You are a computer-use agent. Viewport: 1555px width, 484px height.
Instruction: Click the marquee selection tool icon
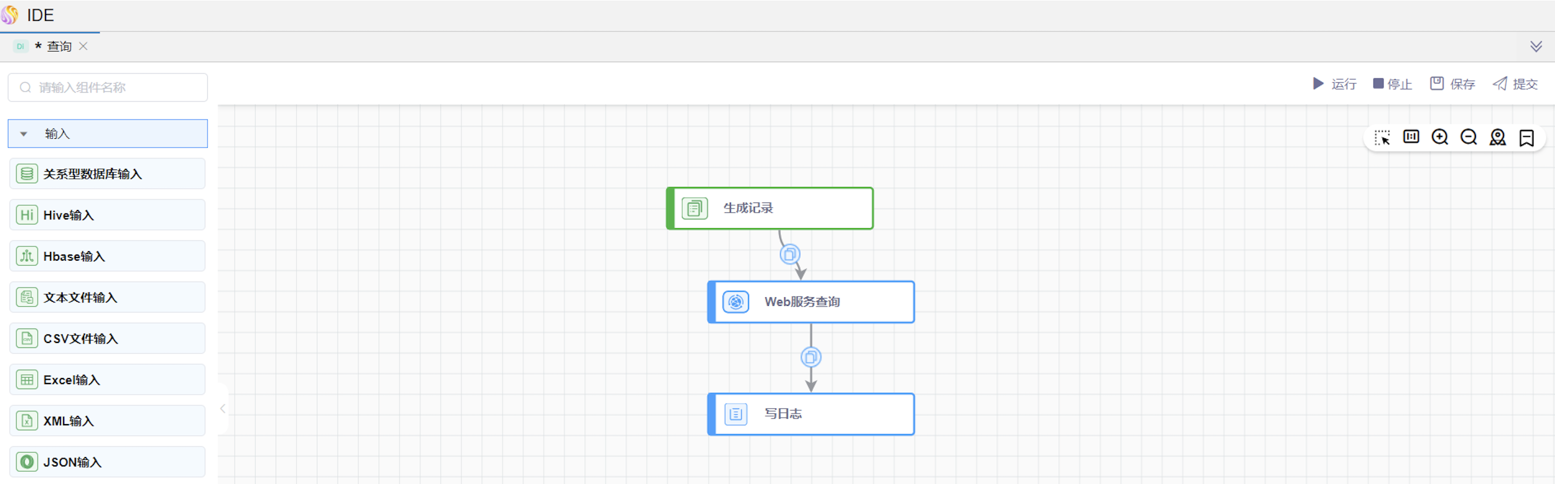[1381, 138]
